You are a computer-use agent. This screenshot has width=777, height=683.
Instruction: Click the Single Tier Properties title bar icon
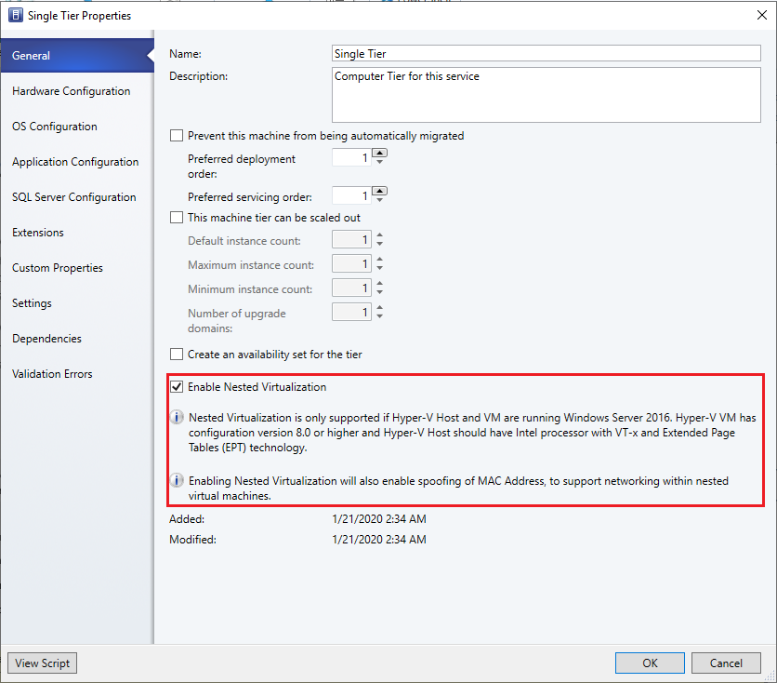click(15, 15)
